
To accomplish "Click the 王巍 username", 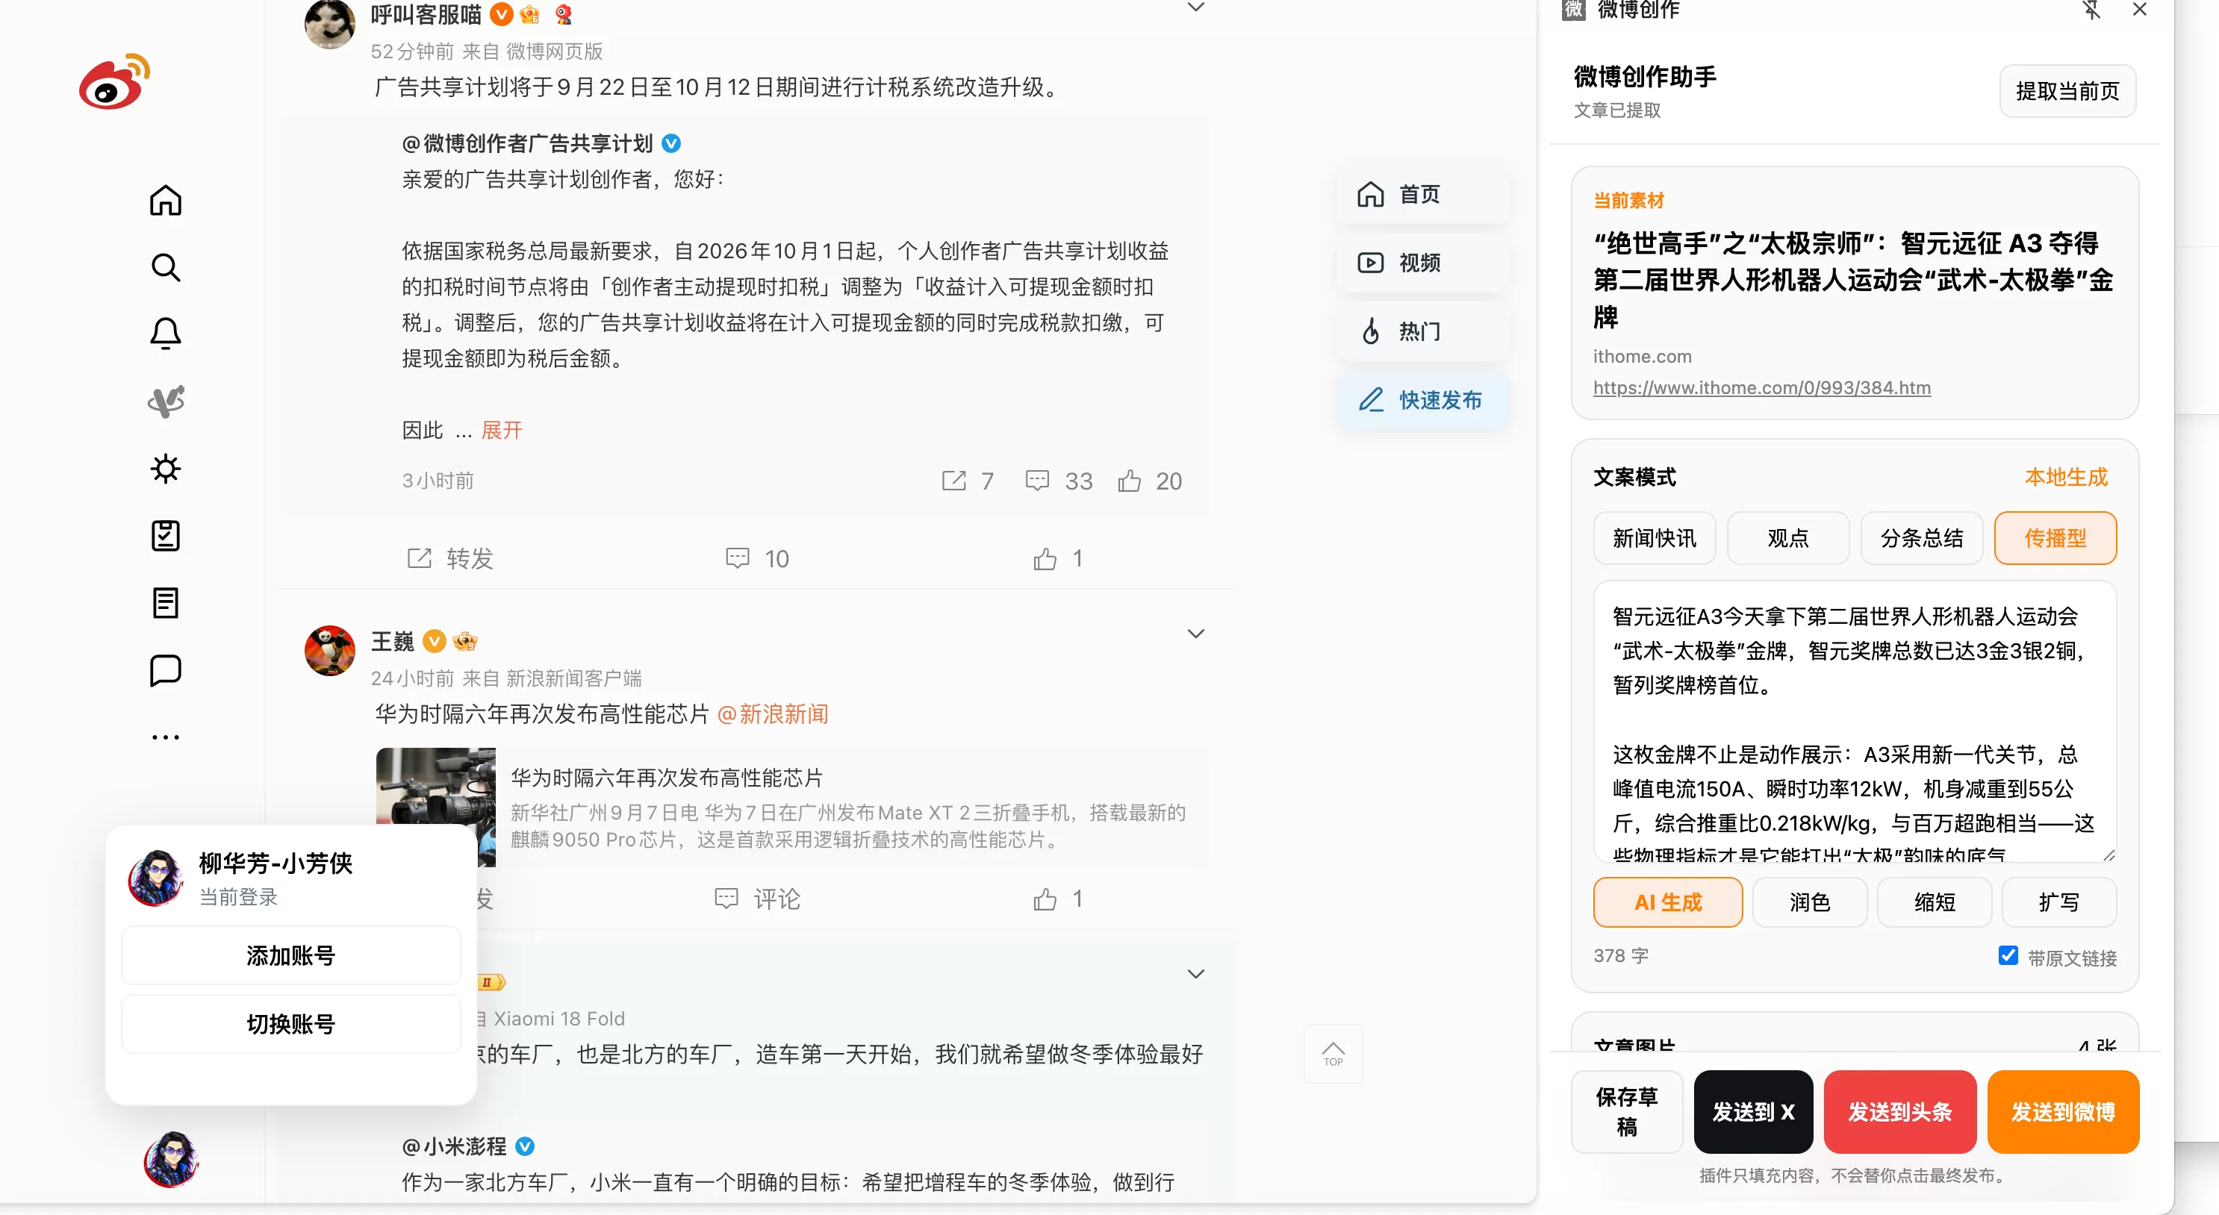I will (x=393, y=640).
